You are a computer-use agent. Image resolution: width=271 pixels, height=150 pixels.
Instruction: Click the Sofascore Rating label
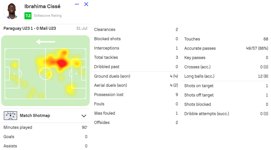tap(47, 15)
